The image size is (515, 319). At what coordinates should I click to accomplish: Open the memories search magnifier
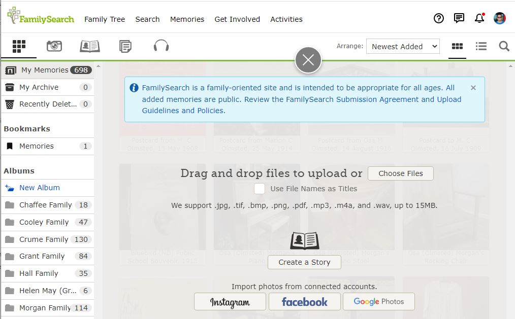tap(504, 46)
